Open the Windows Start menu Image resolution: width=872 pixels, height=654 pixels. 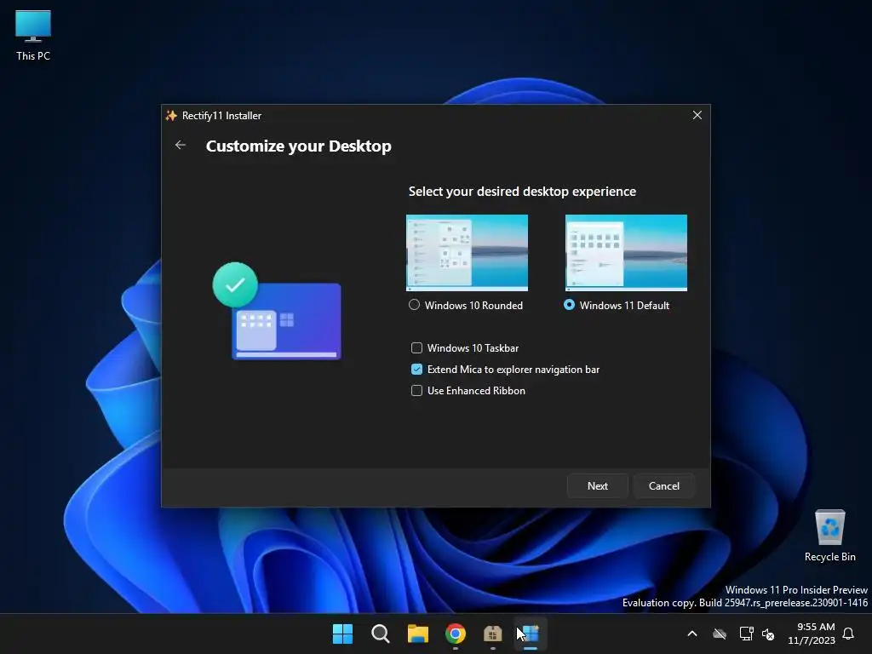(342, 634)
